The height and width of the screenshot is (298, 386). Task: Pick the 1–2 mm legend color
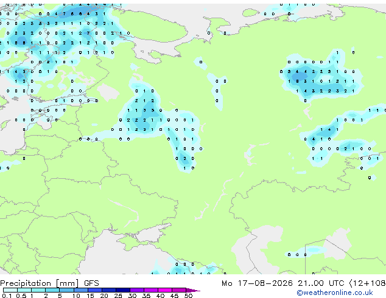point(38,290)
